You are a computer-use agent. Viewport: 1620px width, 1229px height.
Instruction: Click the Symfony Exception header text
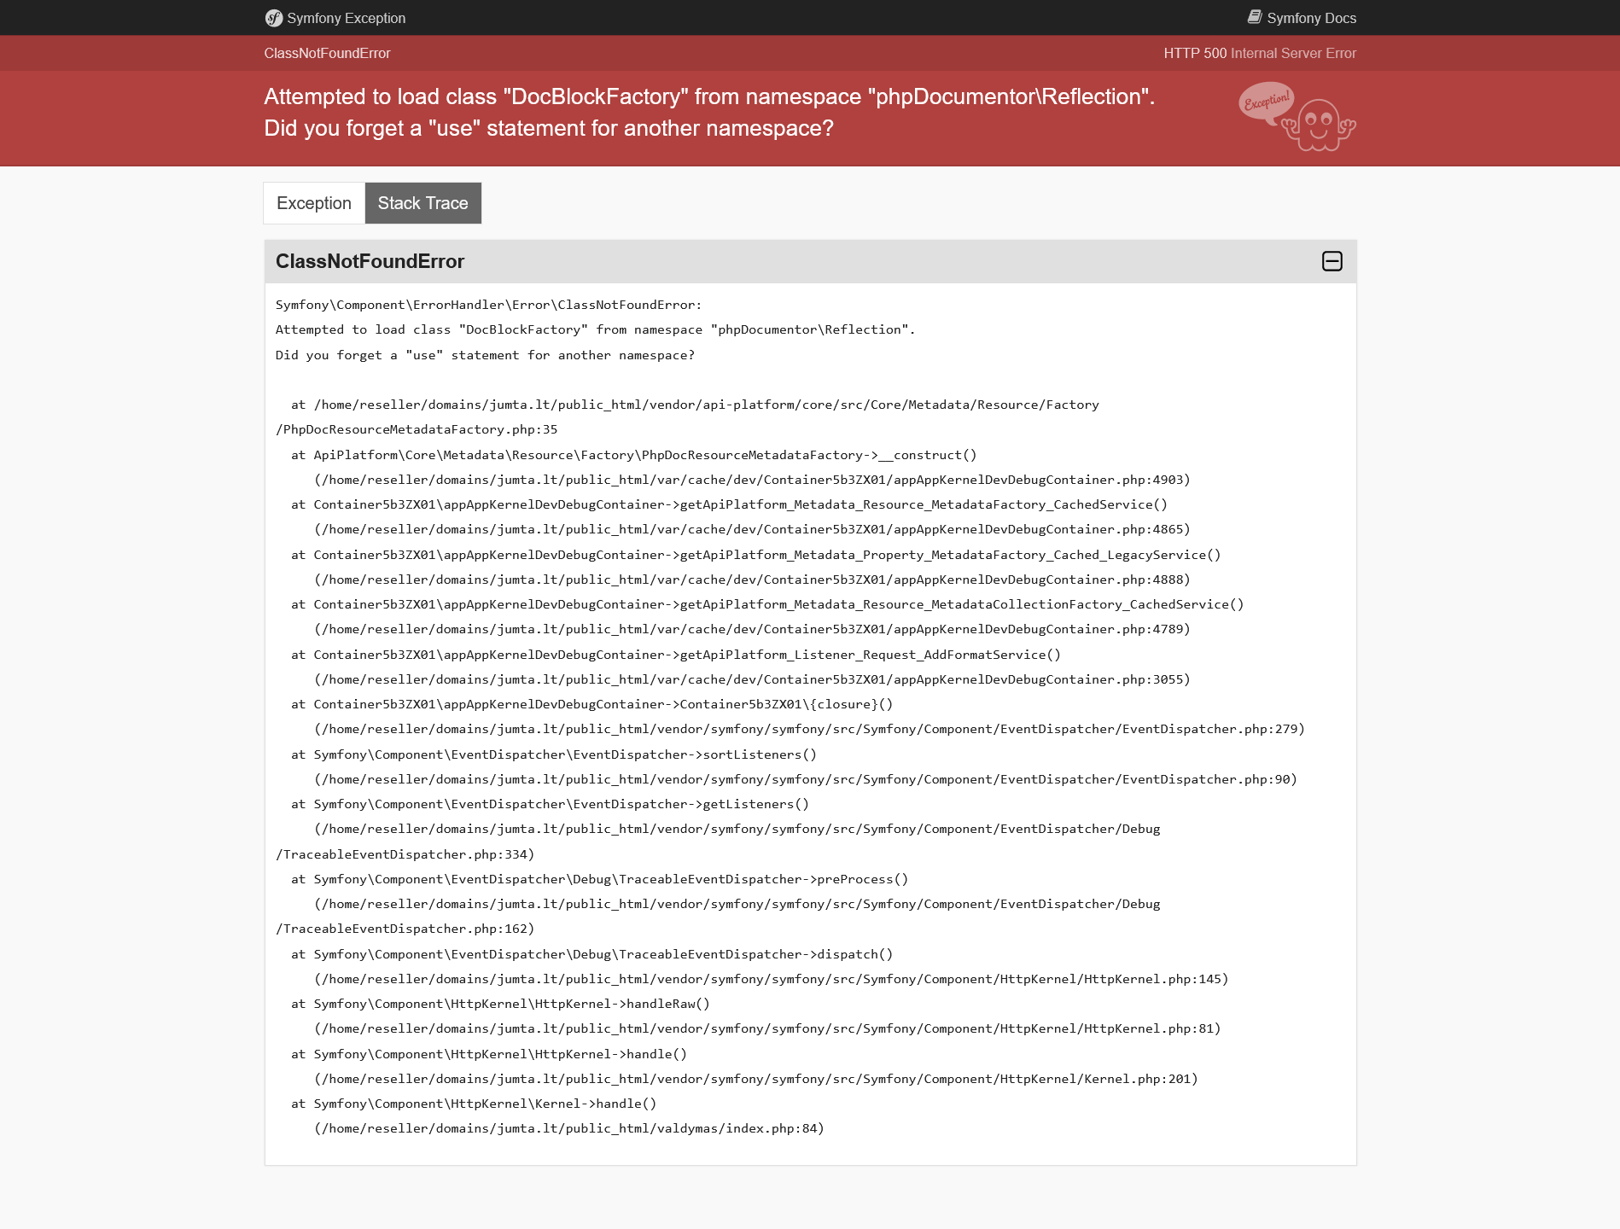pyautogui.click(x=346, y=18)
